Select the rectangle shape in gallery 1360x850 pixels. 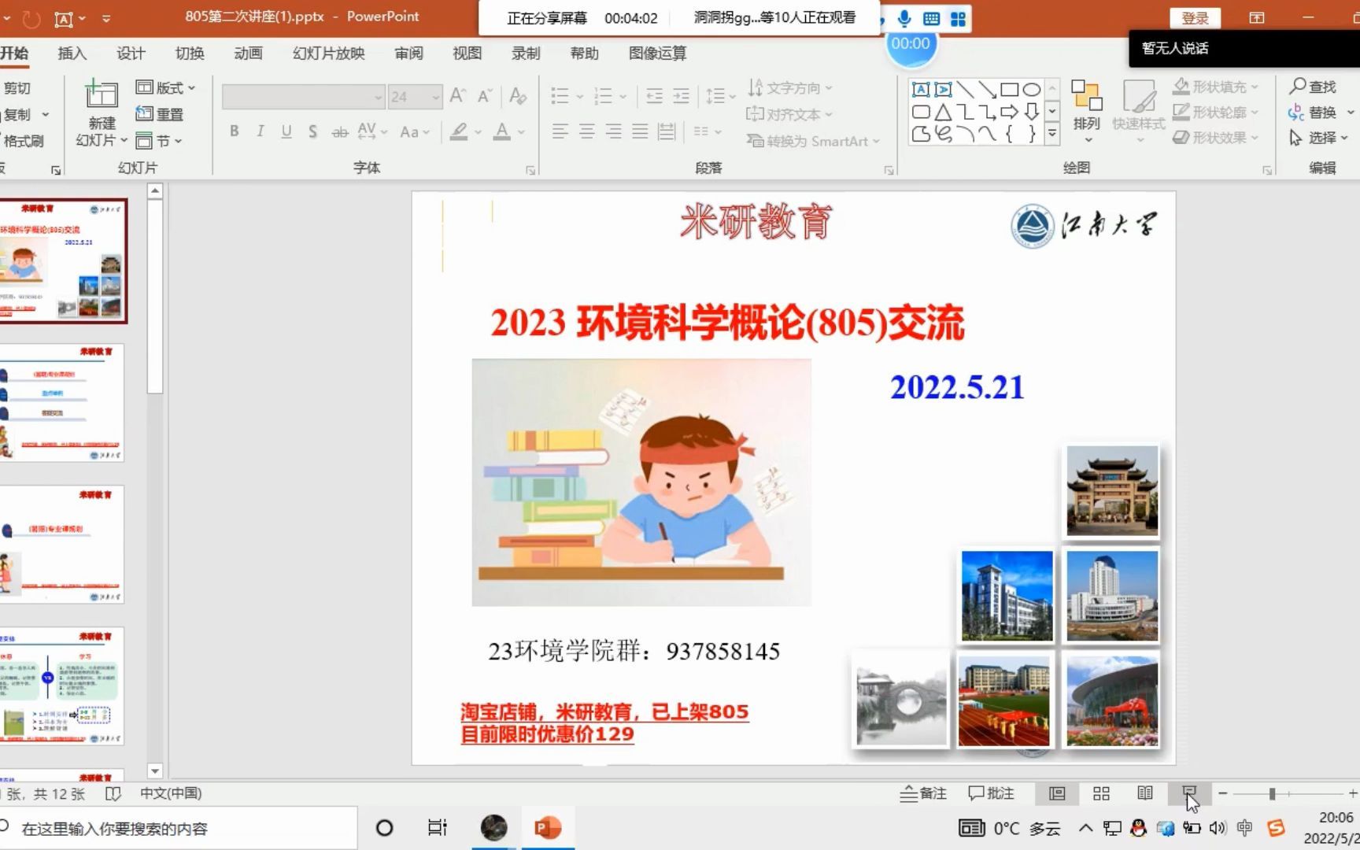[1009, 90]
